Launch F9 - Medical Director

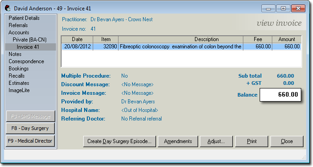click(30, 141)
